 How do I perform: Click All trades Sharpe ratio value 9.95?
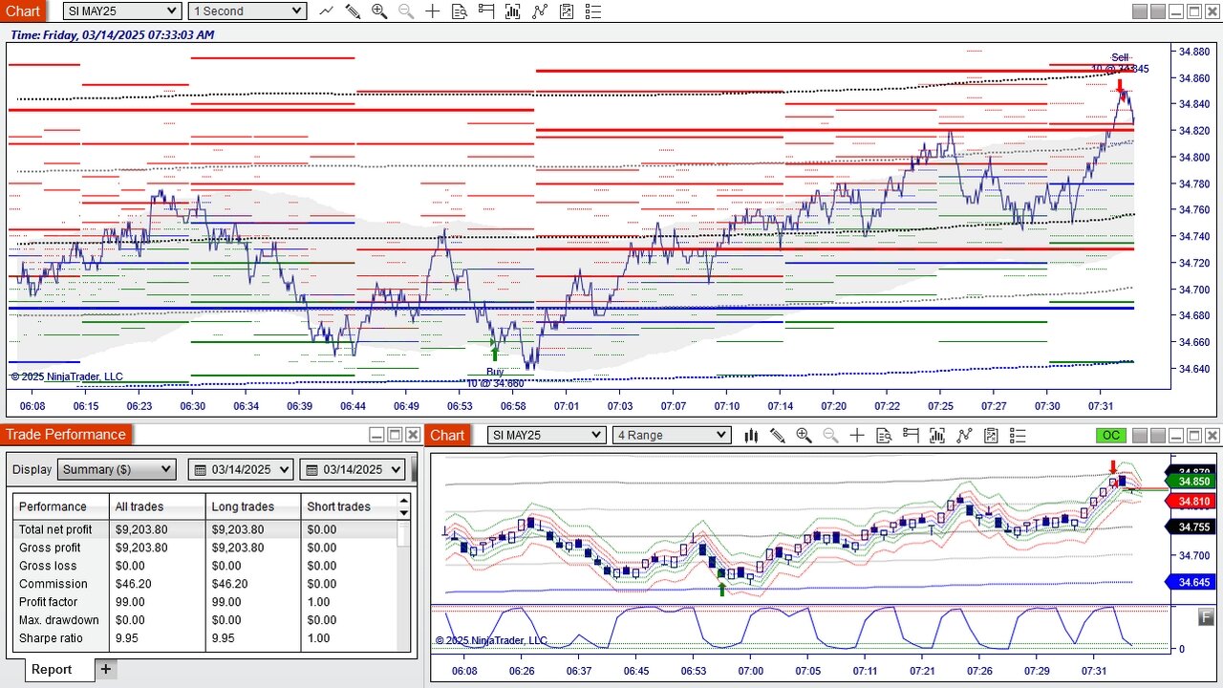126,638
